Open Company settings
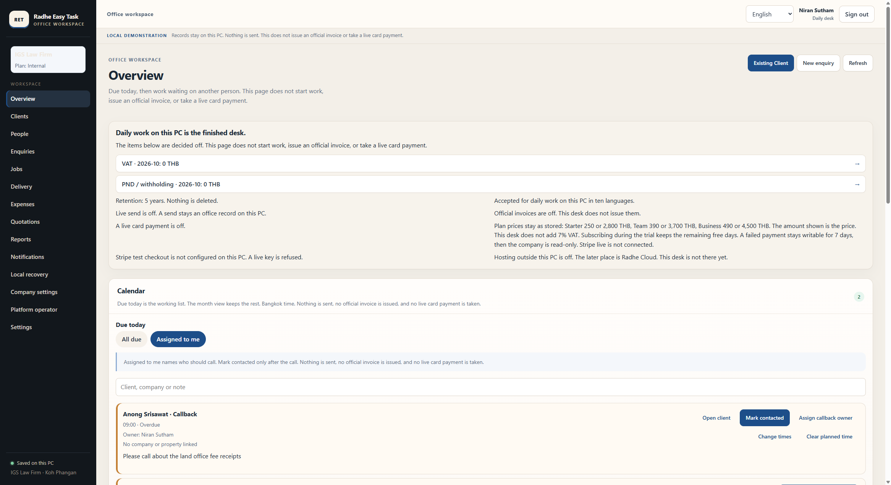This screenshot has width=891, height=485. (48, 292)
